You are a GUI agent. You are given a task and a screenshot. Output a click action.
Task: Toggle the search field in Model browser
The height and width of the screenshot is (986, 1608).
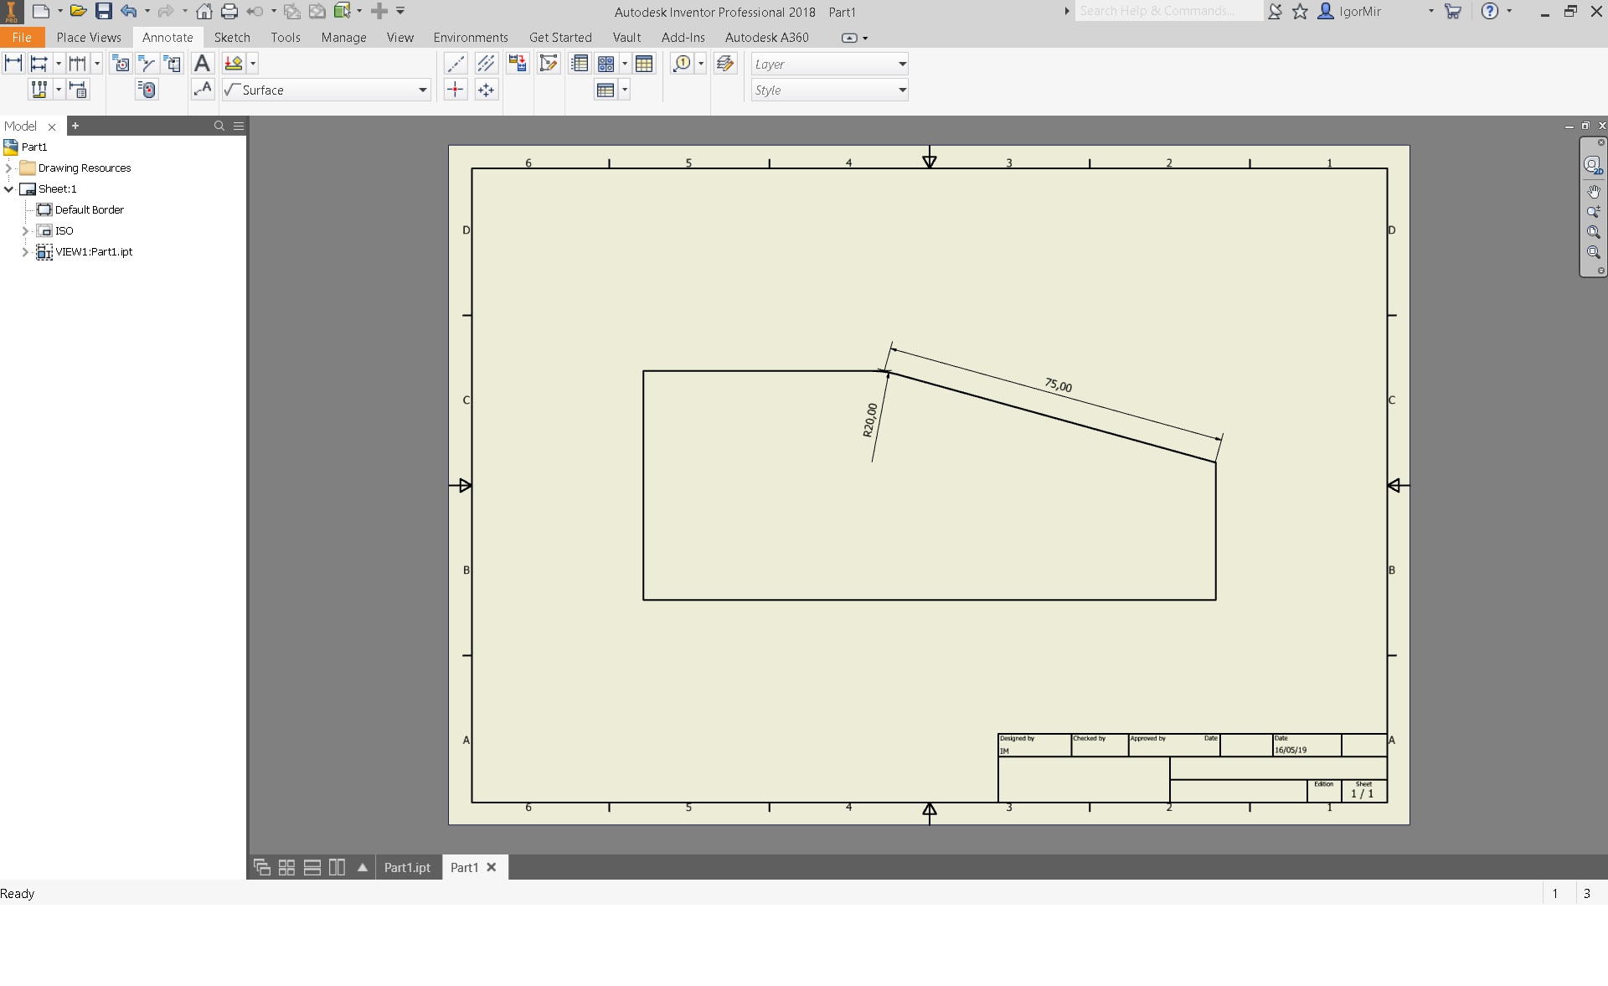pyautogui.click(x=219, y=126)
